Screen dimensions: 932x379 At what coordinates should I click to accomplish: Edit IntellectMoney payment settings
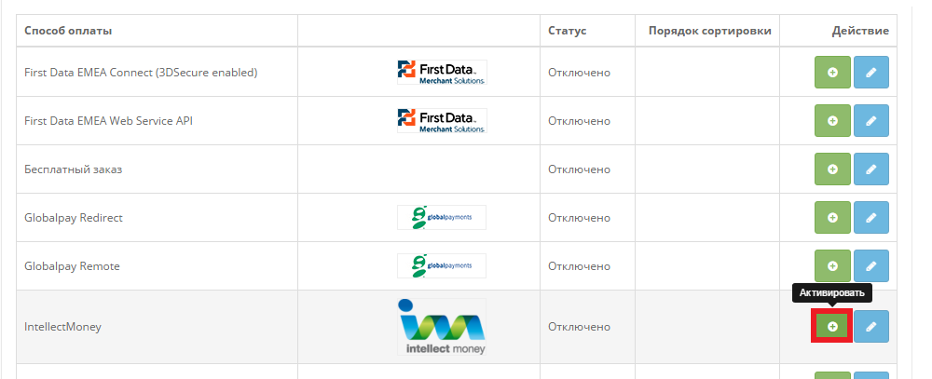[x=871, y=326]
